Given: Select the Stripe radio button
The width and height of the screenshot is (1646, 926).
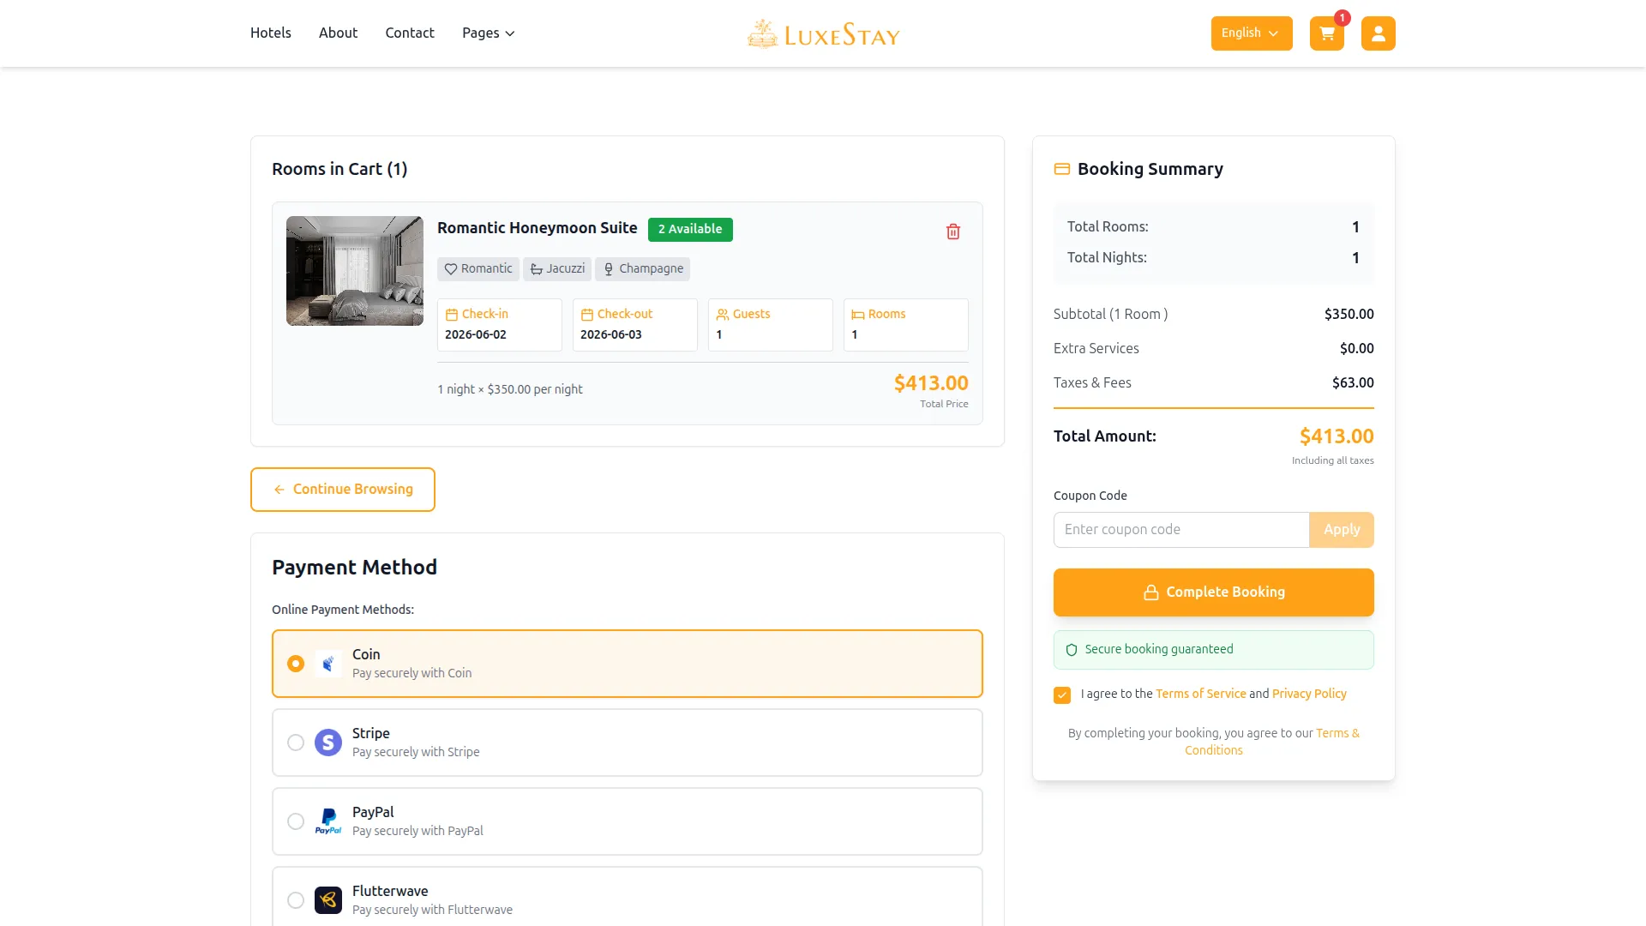Looking at the screenshot, I should 296,743.
